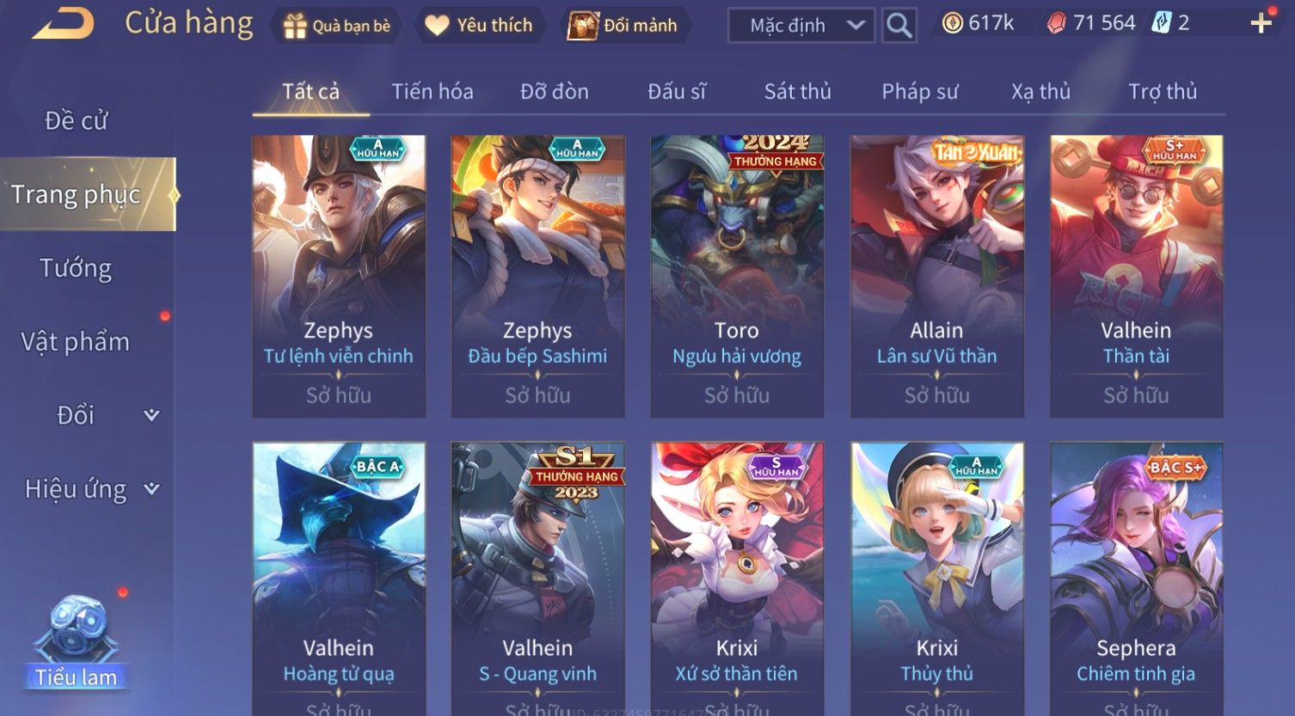Open the Tướng sidebar category
Screen dimensions: 1295x716
pos(76,268)
